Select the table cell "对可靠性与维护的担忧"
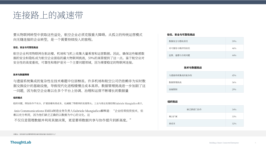 point(196,48)
